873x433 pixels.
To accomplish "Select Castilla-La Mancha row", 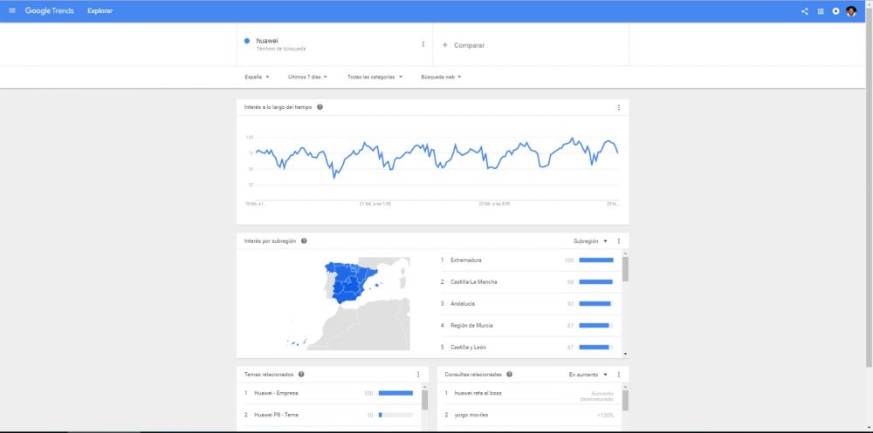I will (531, 281).
